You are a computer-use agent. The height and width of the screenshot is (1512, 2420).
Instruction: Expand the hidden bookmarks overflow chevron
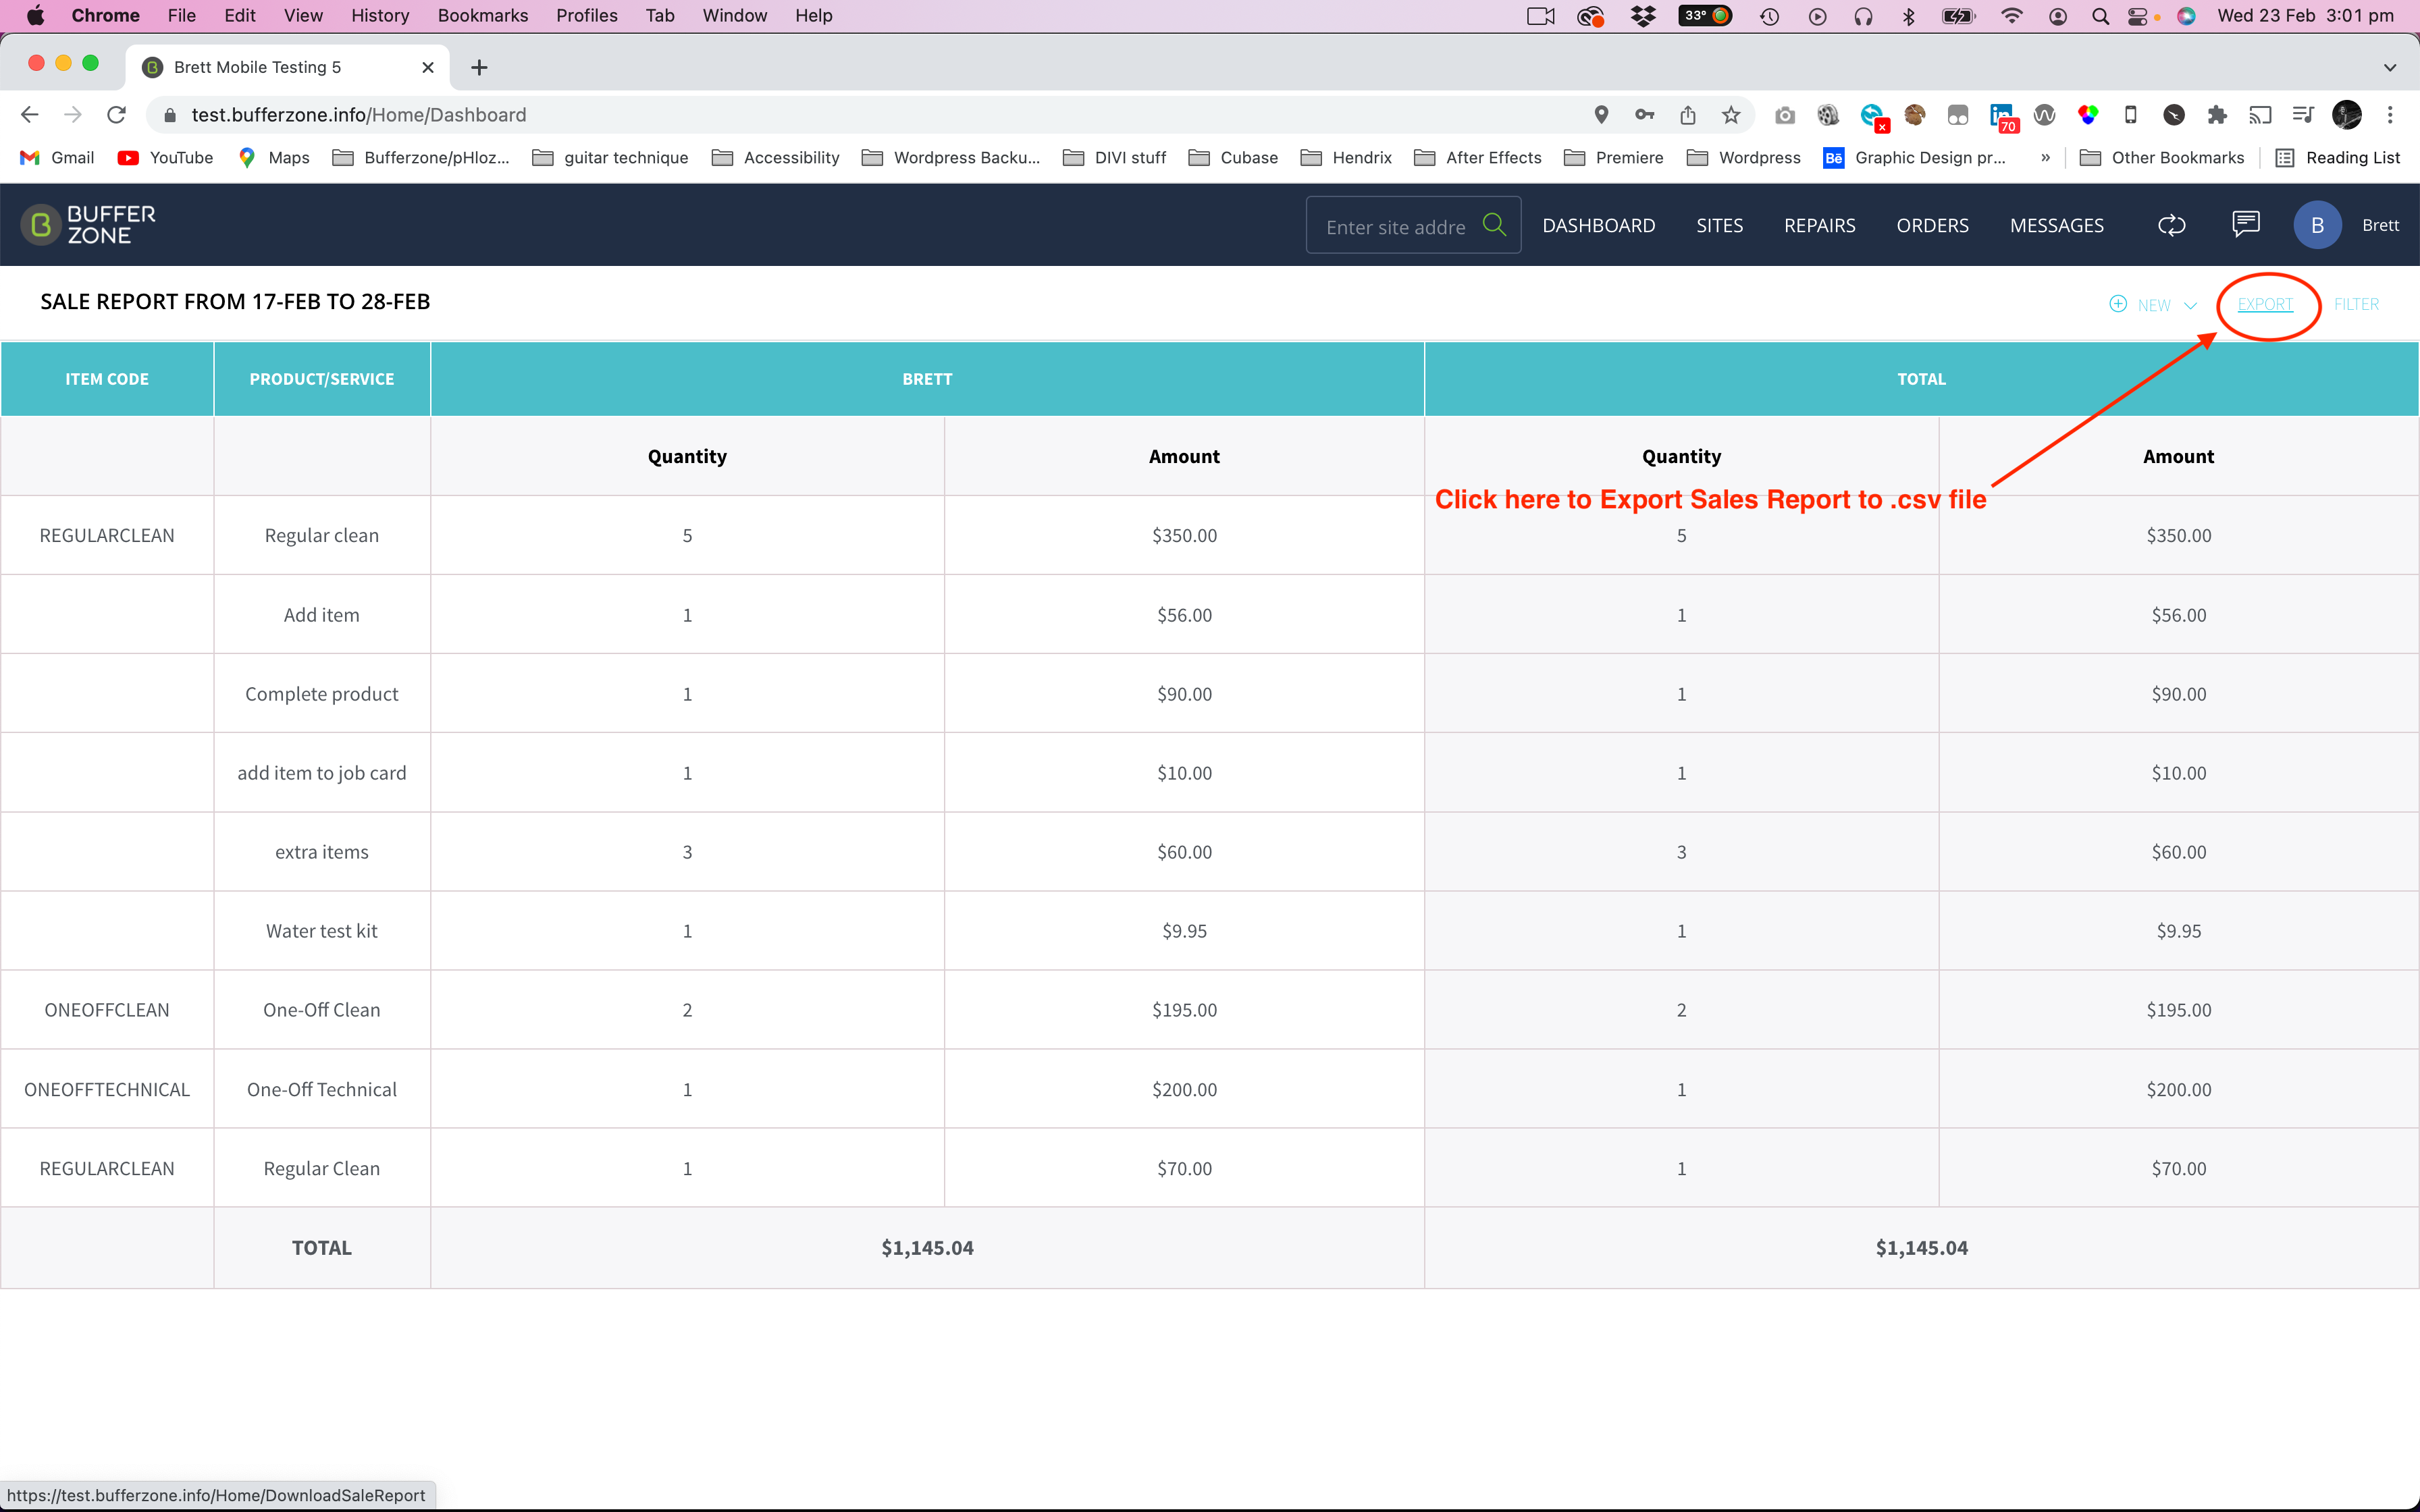(x=2046, y=158)
